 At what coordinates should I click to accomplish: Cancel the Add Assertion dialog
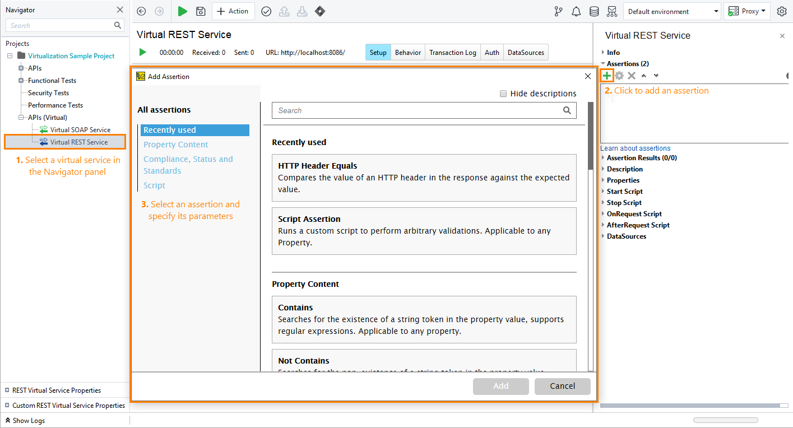(562, 386)
